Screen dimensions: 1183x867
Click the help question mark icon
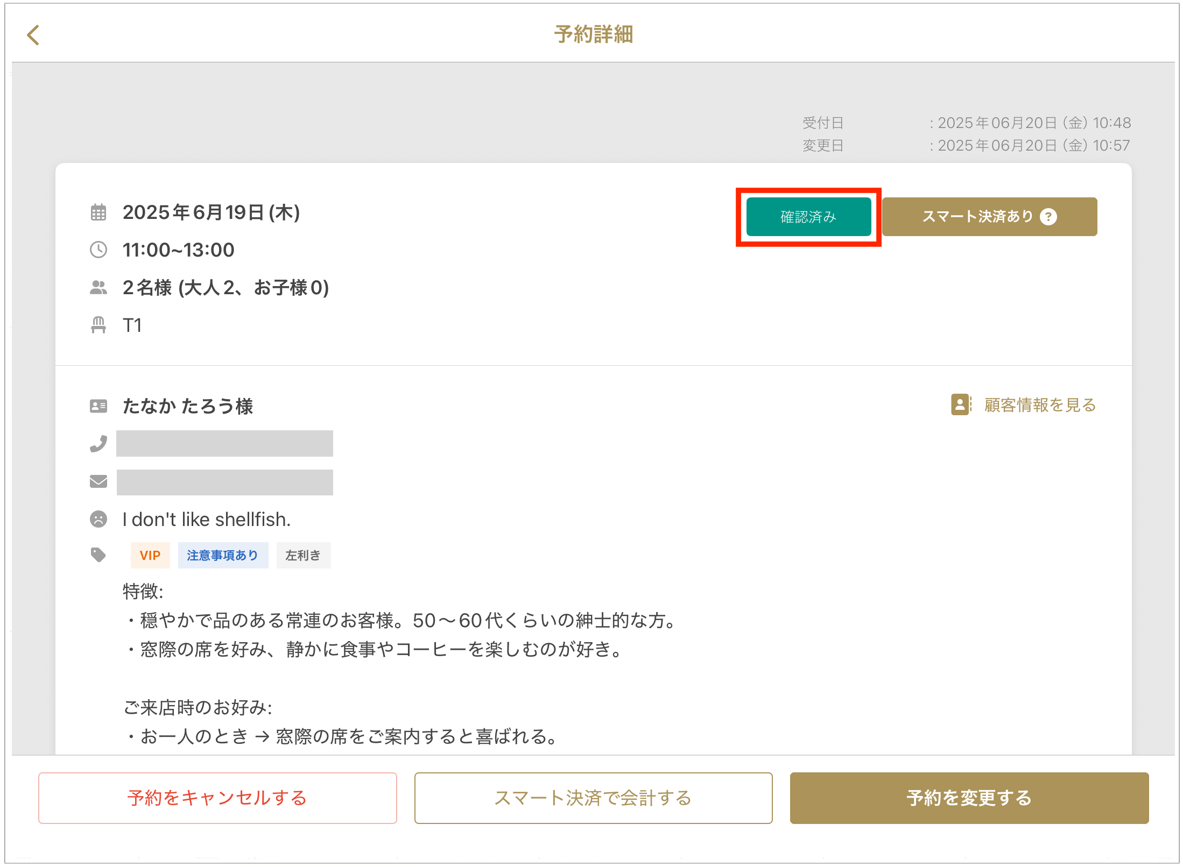(1048, 217)
